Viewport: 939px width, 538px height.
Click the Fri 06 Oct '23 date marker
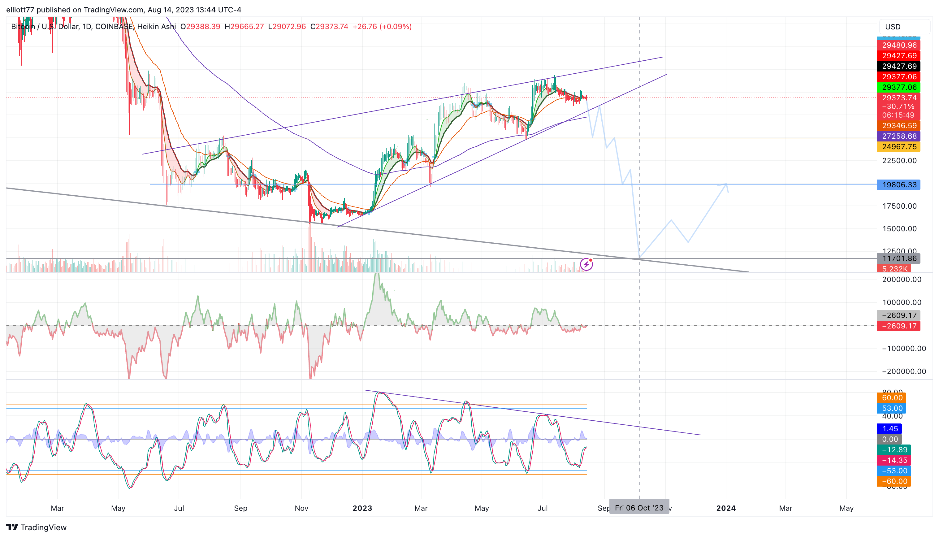(639, 508)
